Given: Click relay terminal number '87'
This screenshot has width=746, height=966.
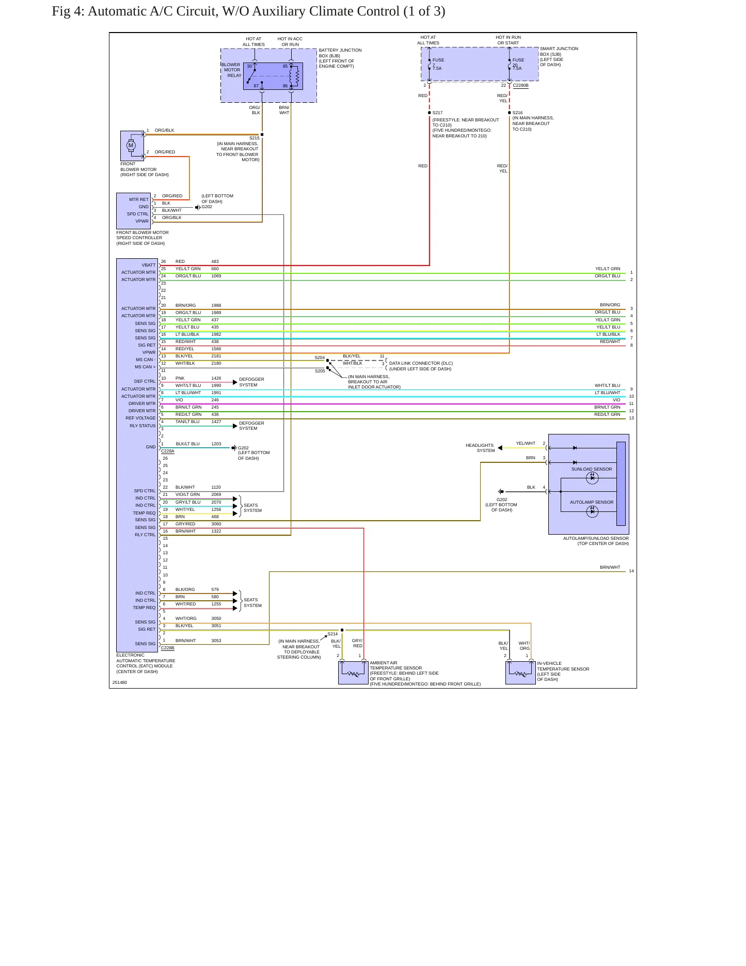Looking at the screenshot, I should pyautogui.click(x=256, y=86).
